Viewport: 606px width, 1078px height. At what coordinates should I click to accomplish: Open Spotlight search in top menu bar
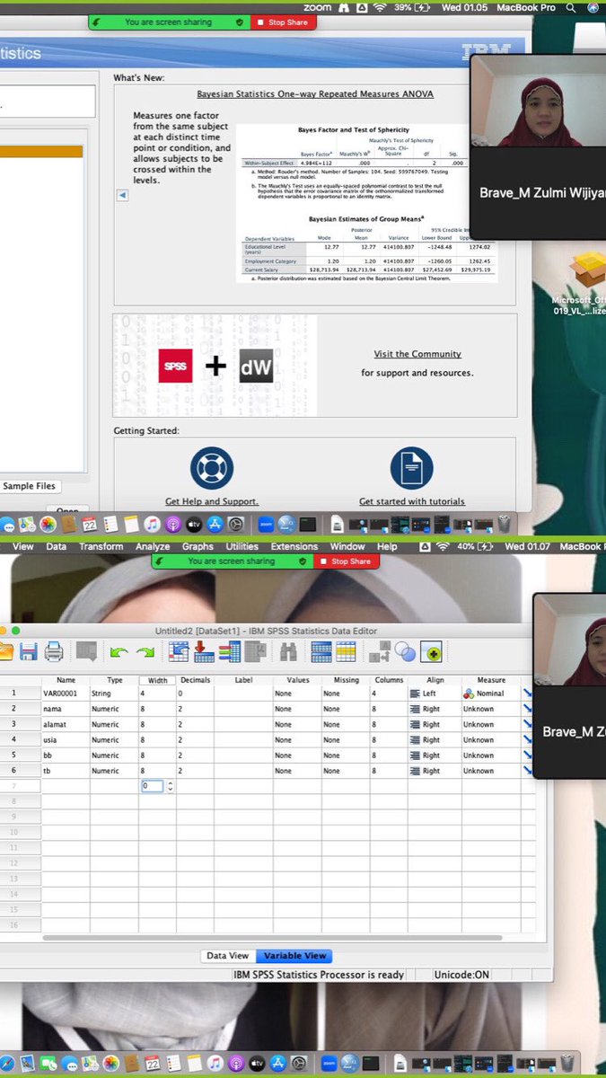coord(570,7)
